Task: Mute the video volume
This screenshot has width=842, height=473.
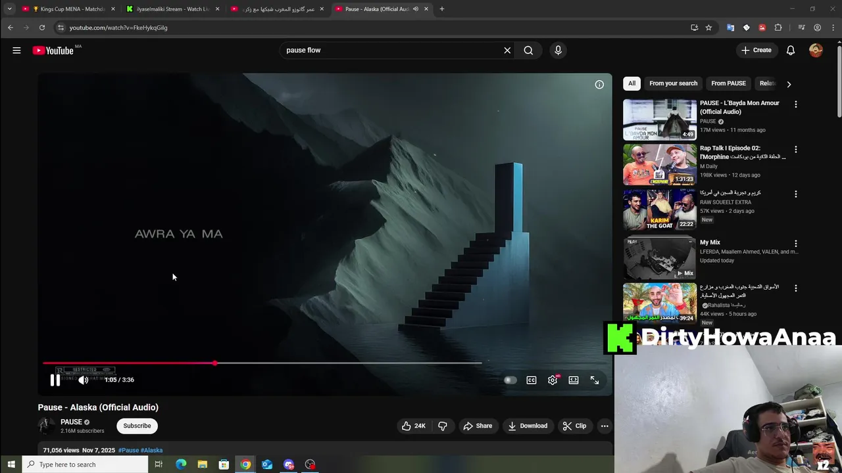Action: pyautogui.click(x=83, y=380)
